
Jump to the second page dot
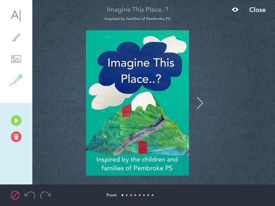click(126, 195)
